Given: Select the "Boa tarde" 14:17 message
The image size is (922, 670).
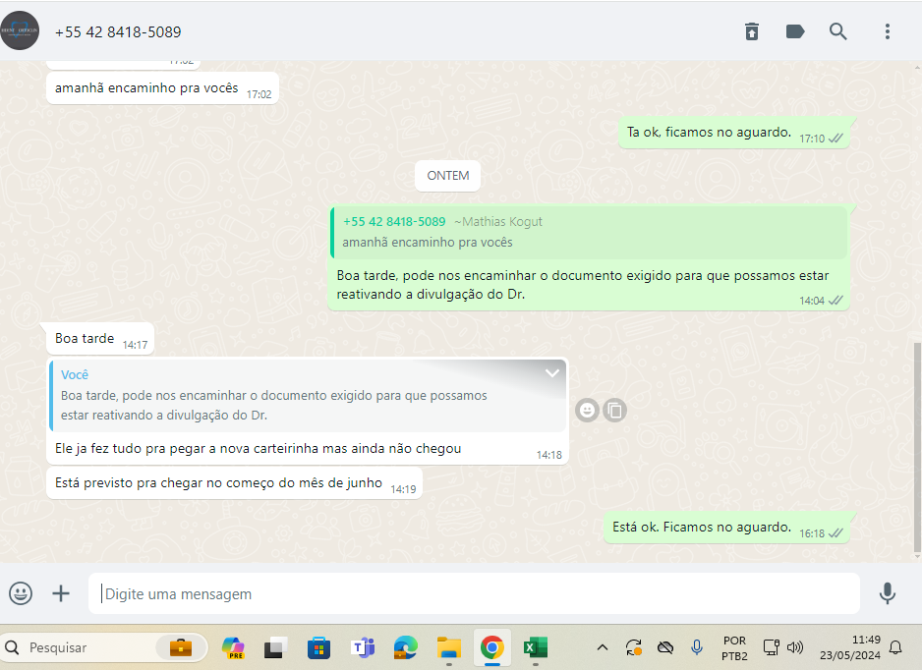Looking at the screenshot, I should (100, 339).
